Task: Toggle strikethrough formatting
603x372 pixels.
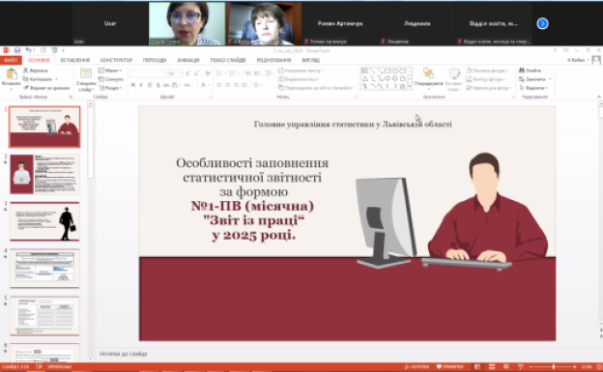Action: pyautogui.click(x=166, y=85)
